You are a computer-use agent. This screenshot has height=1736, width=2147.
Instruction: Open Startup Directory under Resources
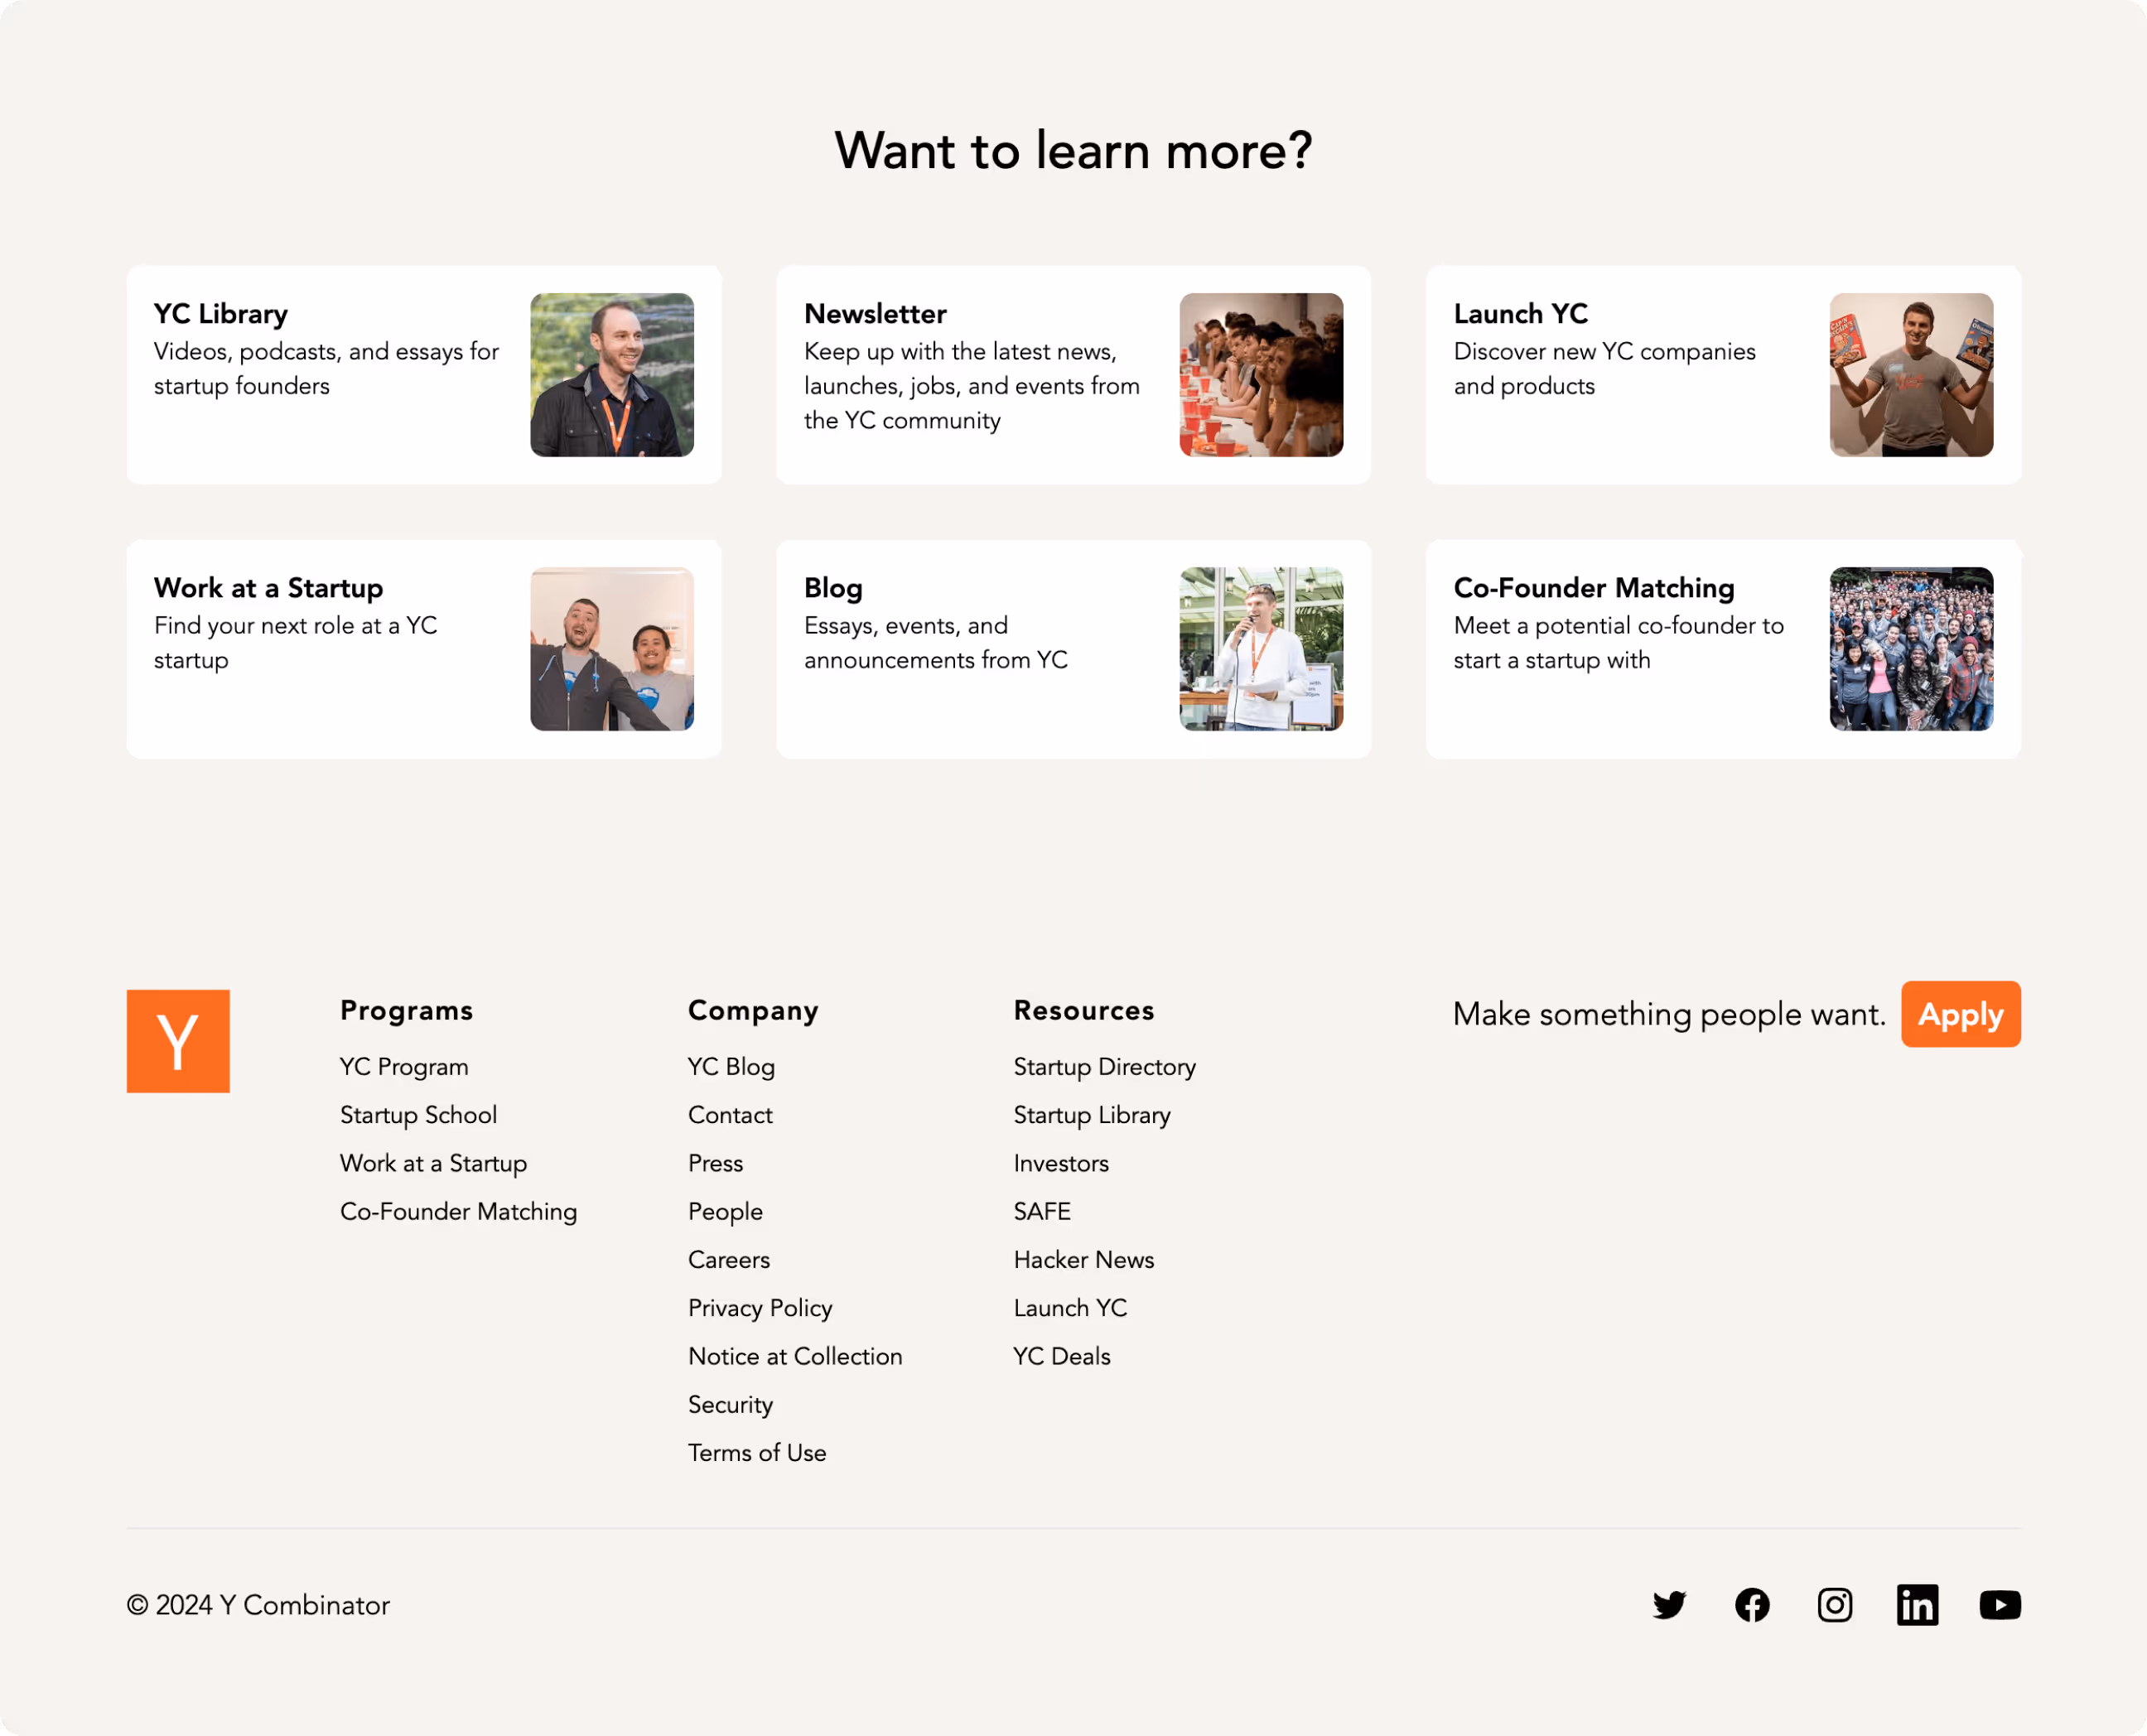click(1104, 1067)
